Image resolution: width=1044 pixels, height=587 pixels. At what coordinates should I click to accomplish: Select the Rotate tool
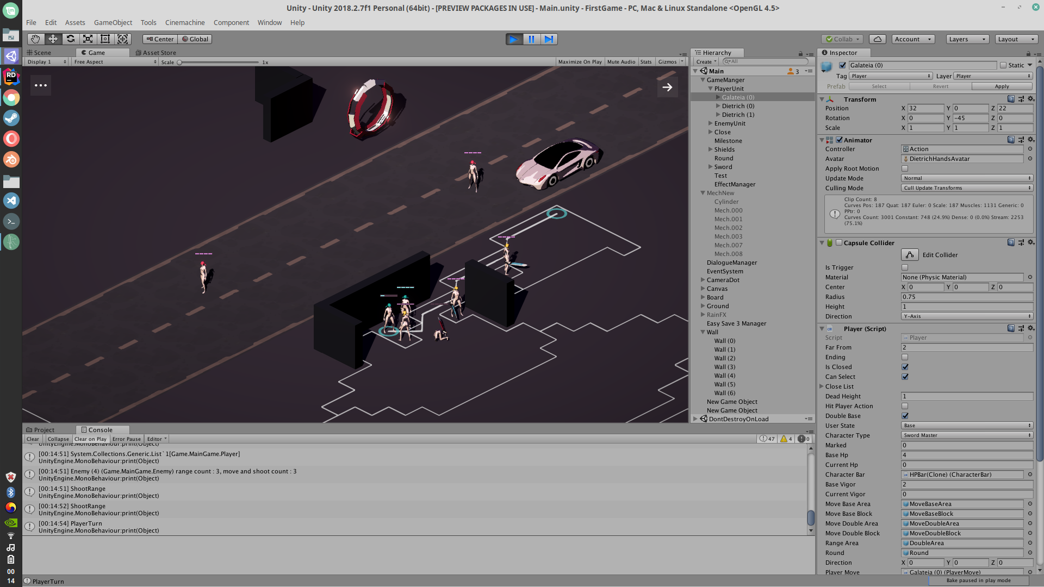point(70,39)
